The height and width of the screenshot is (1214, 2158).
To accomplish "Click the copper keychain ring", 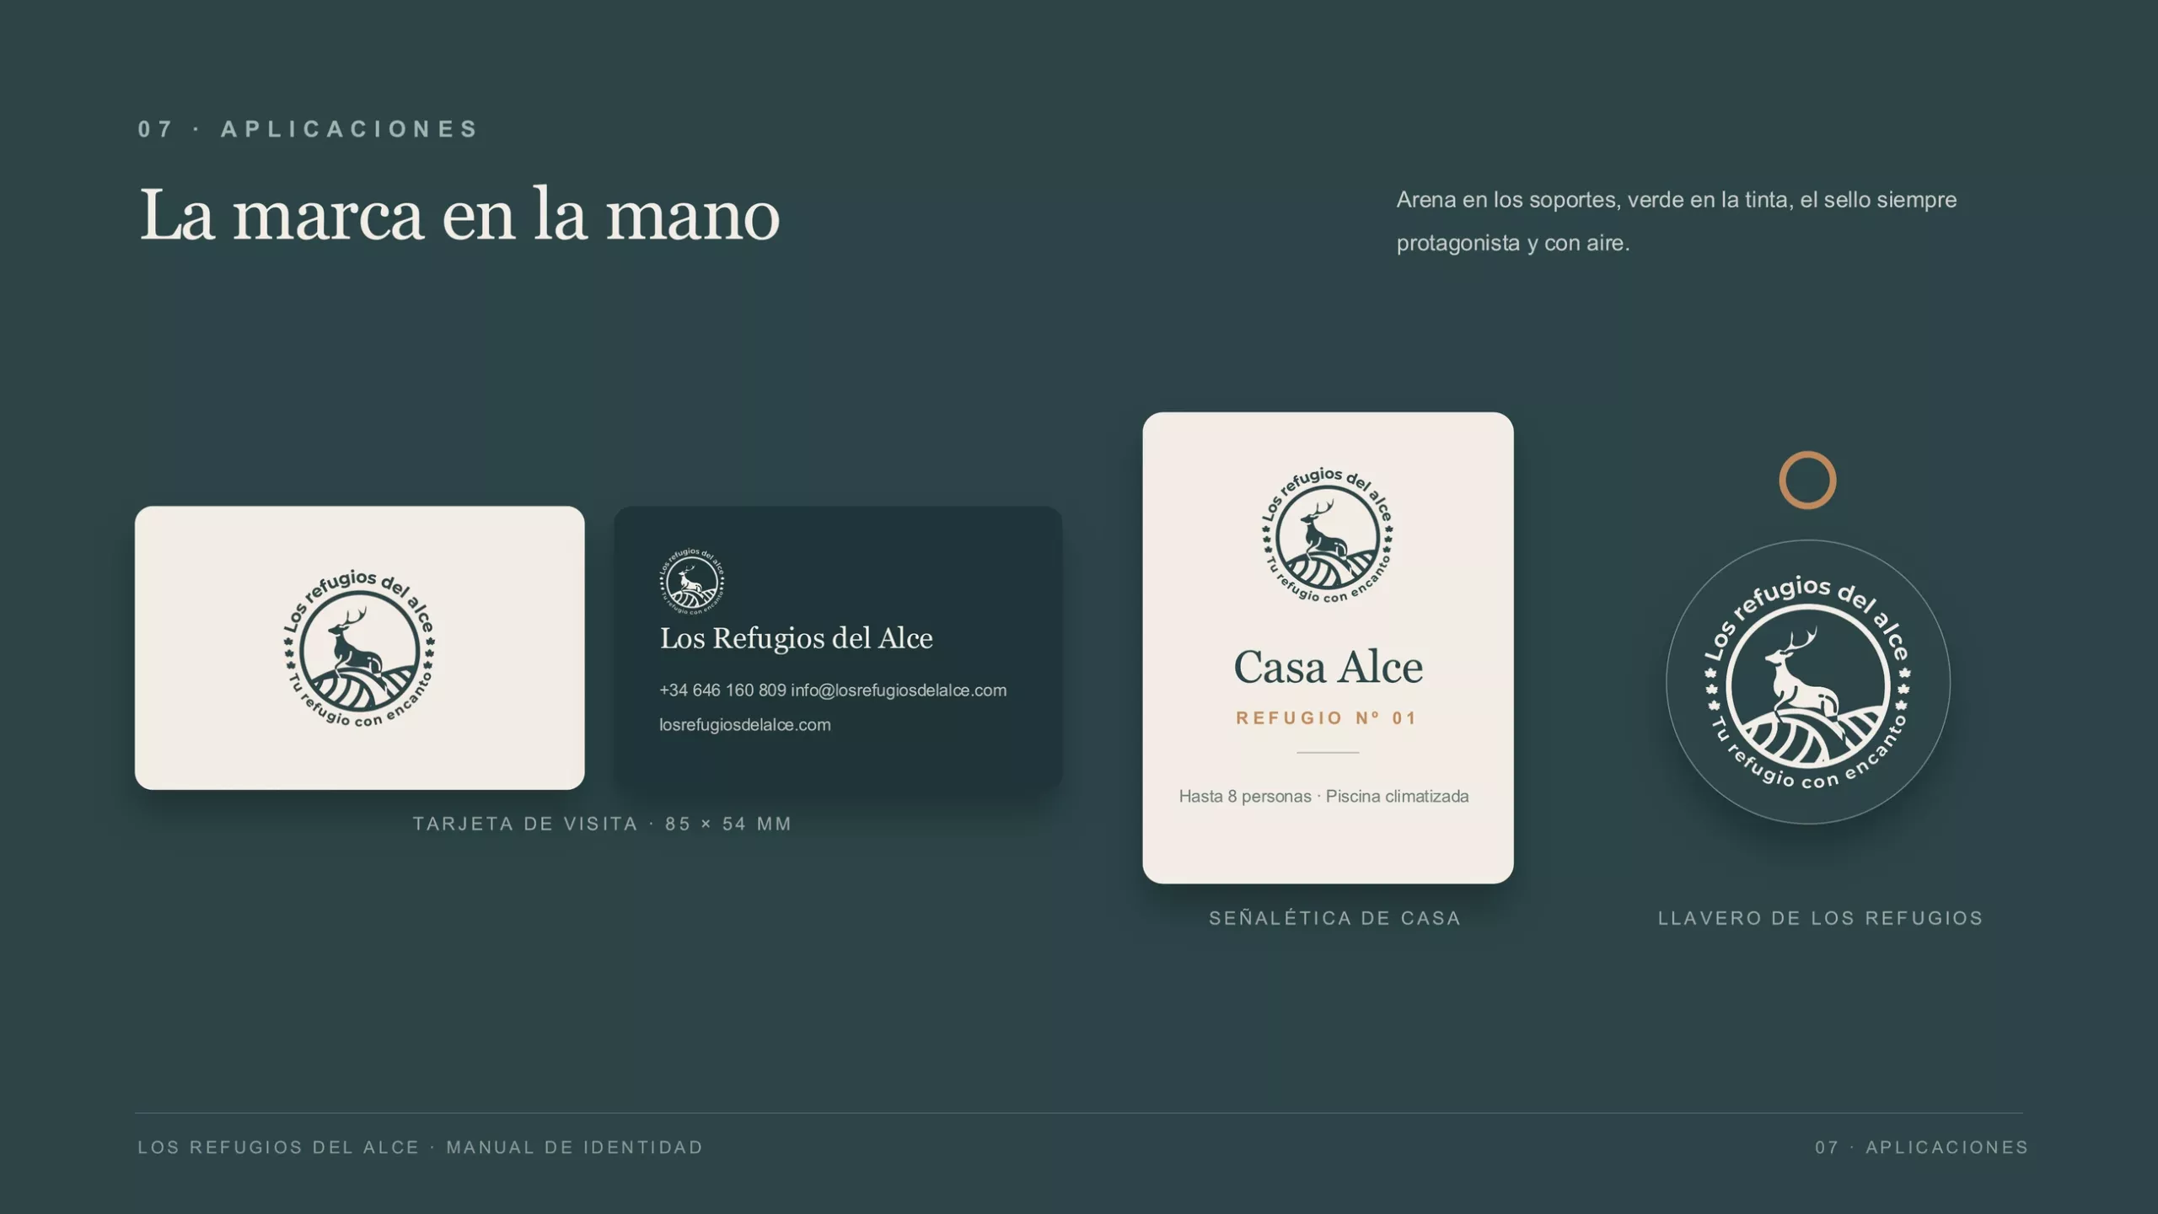I will [1807, 481].
